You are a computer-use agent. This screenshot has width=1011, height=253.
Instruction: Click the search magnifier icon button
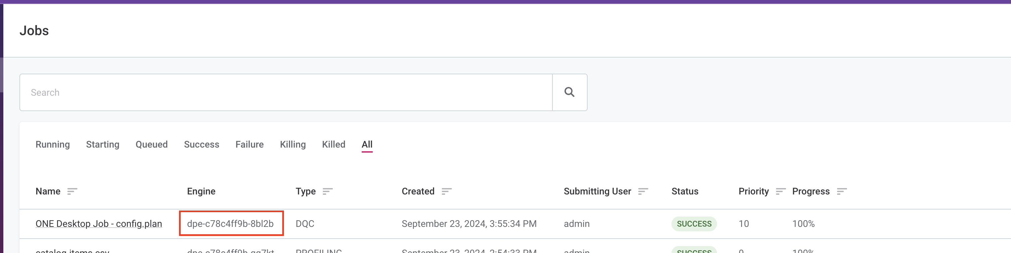[569, 92]
